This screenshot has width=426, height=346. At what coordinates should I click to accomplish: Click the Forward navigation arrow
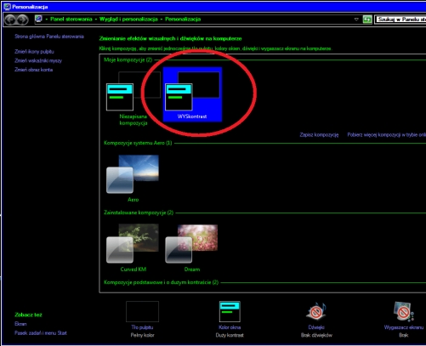22,20
